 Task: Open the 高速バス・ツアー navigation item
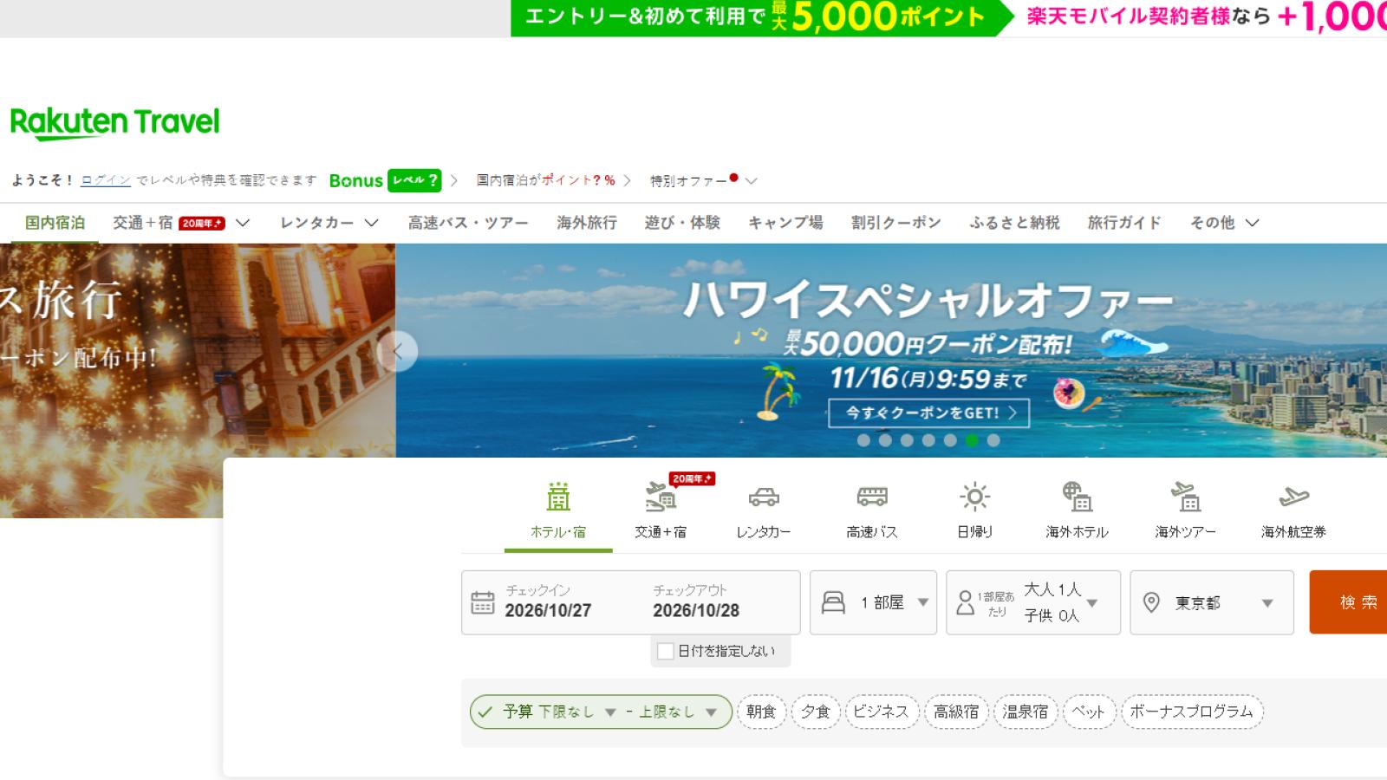tap(468, 223)
